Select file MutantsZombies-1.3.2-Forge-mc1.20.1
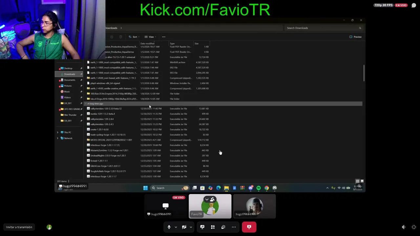This screenshot has width=420, height=236. tap(109, 150)
